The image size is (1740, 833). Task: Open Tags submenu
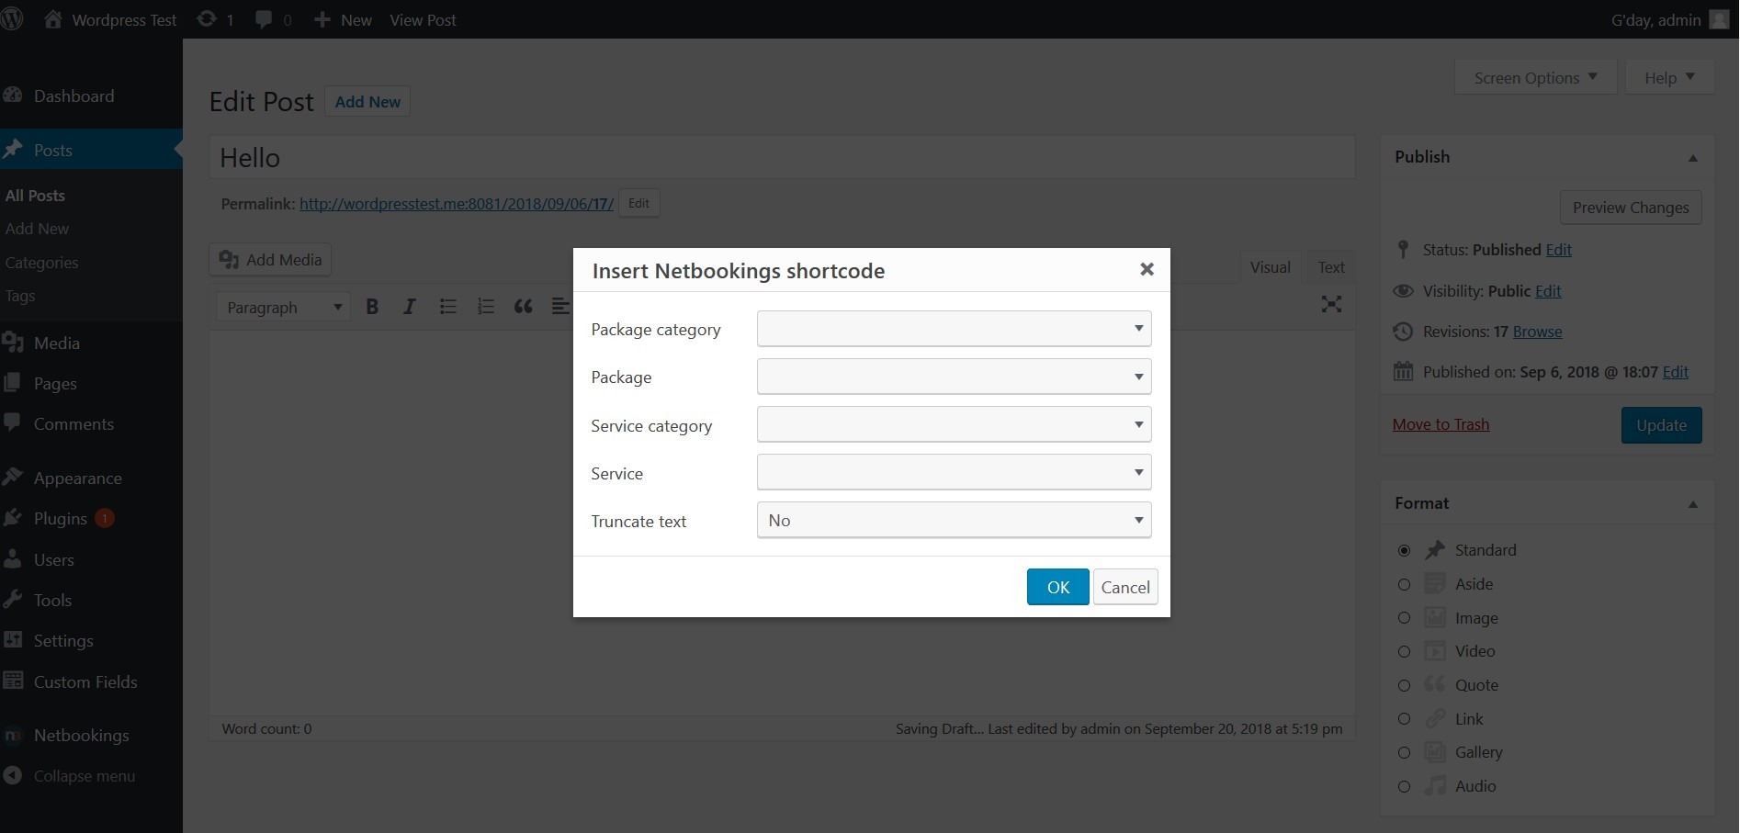[x=20, y=295]
